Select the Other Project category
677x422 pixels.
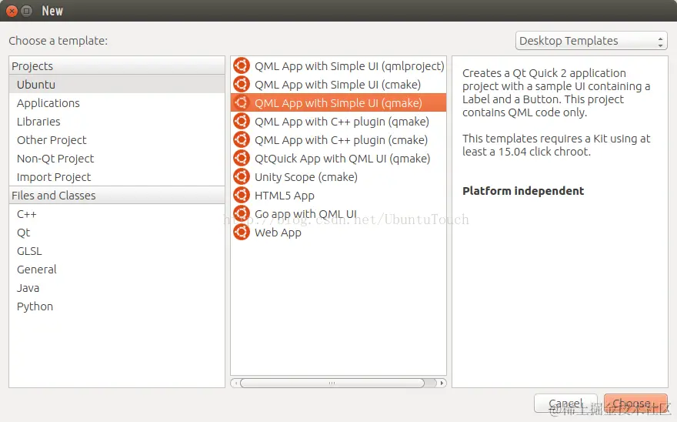point(117,140)
